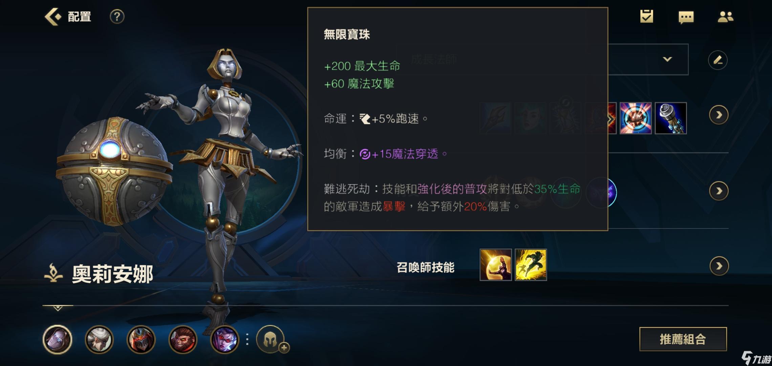Image resolution: width=772 pixels, height=366 pixels.
Task: Select the glowing orb item icon
Action: click(636, 118)
